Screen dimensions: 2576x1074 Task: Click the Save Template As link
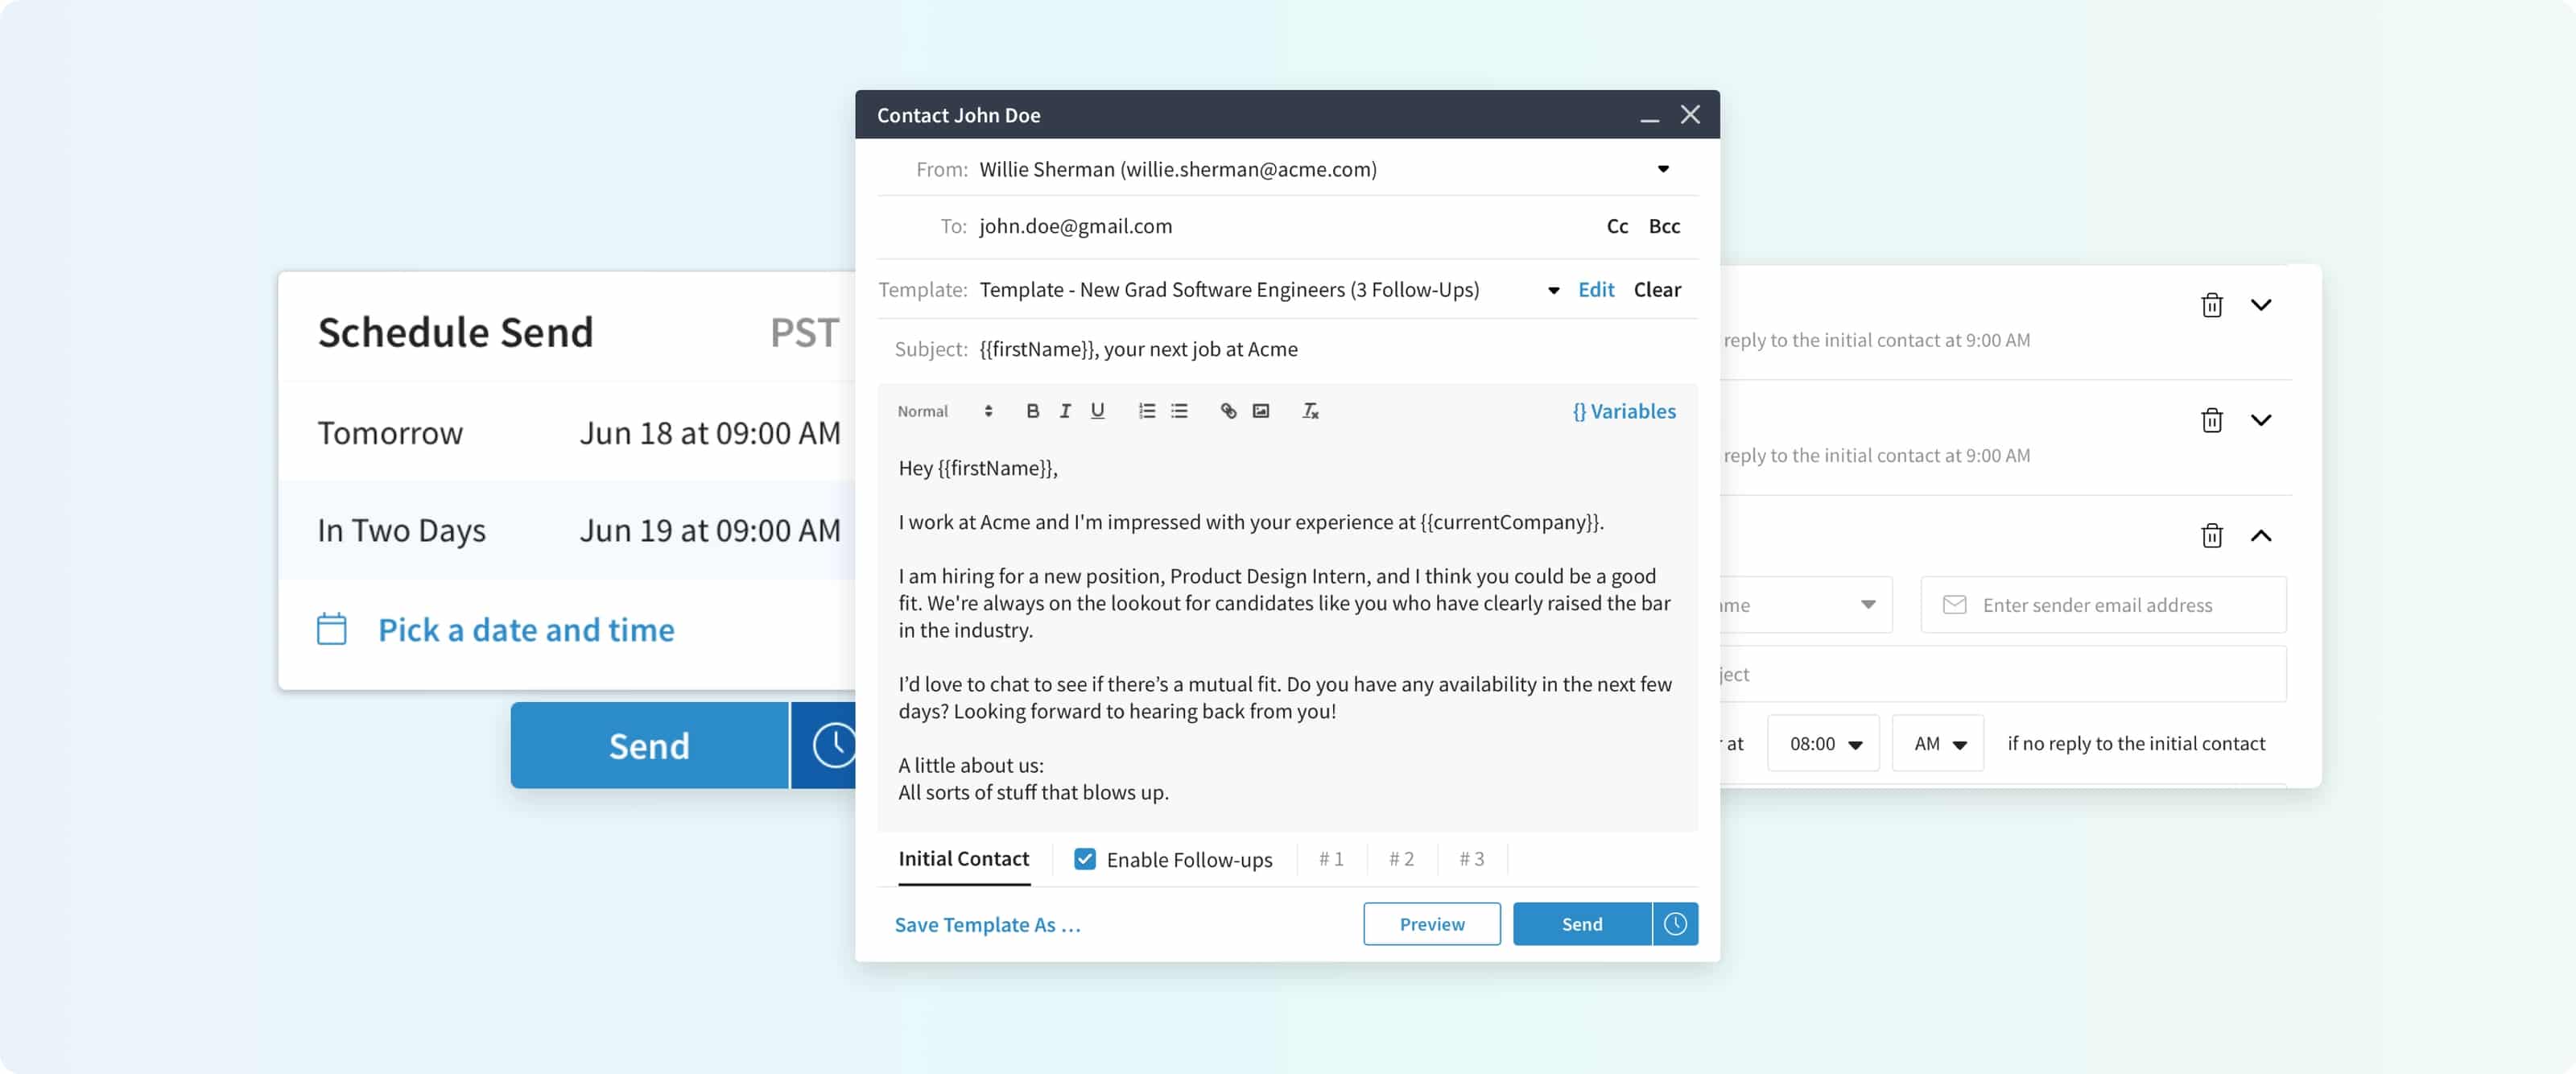click(987, 925)
